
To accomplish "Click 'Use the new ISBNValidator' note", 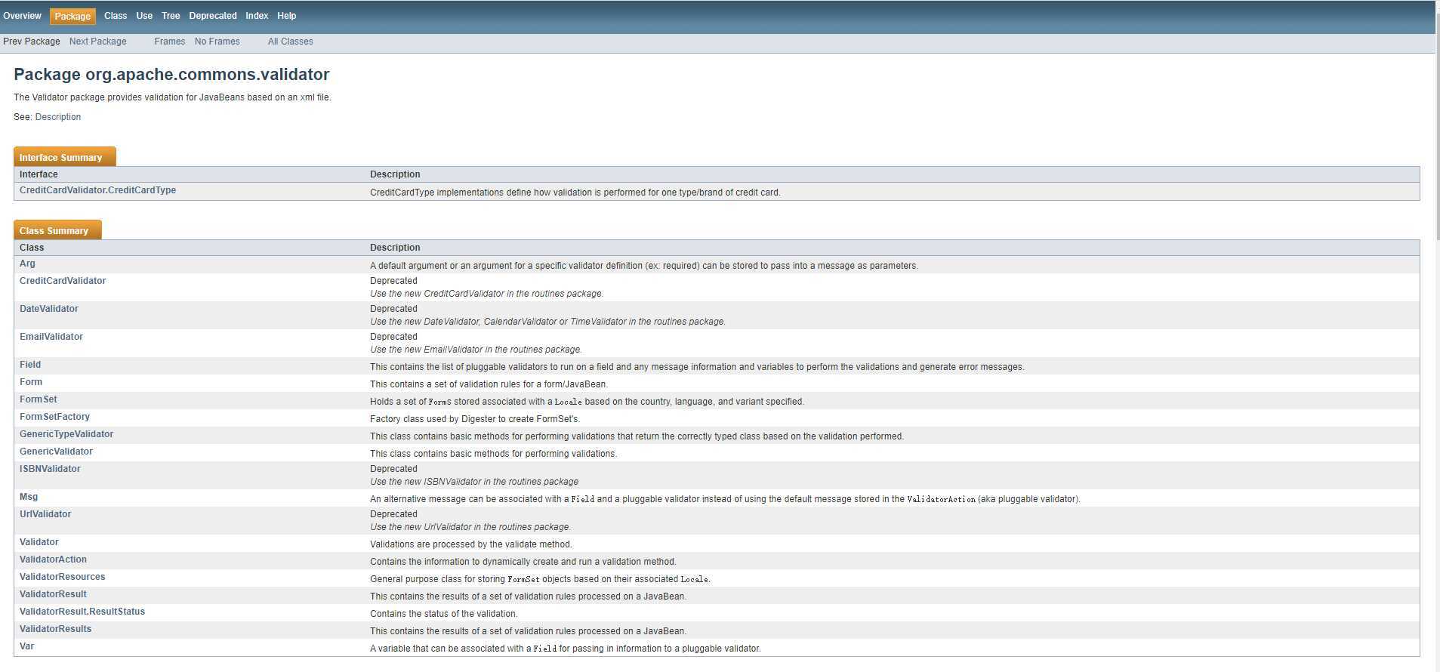I will (x=474, y=482).
